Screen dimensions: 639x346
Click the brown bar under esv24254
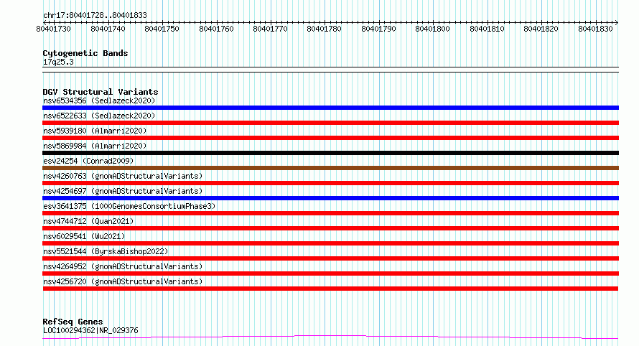330,168
